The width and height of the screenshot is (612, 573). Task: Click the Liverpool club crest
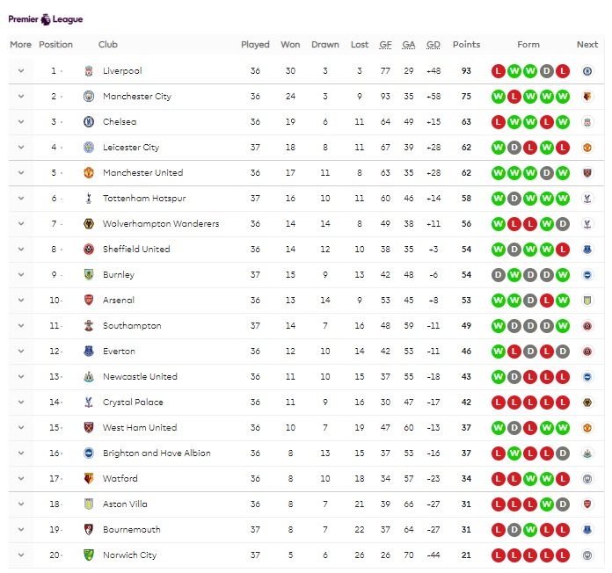(89, 71)
